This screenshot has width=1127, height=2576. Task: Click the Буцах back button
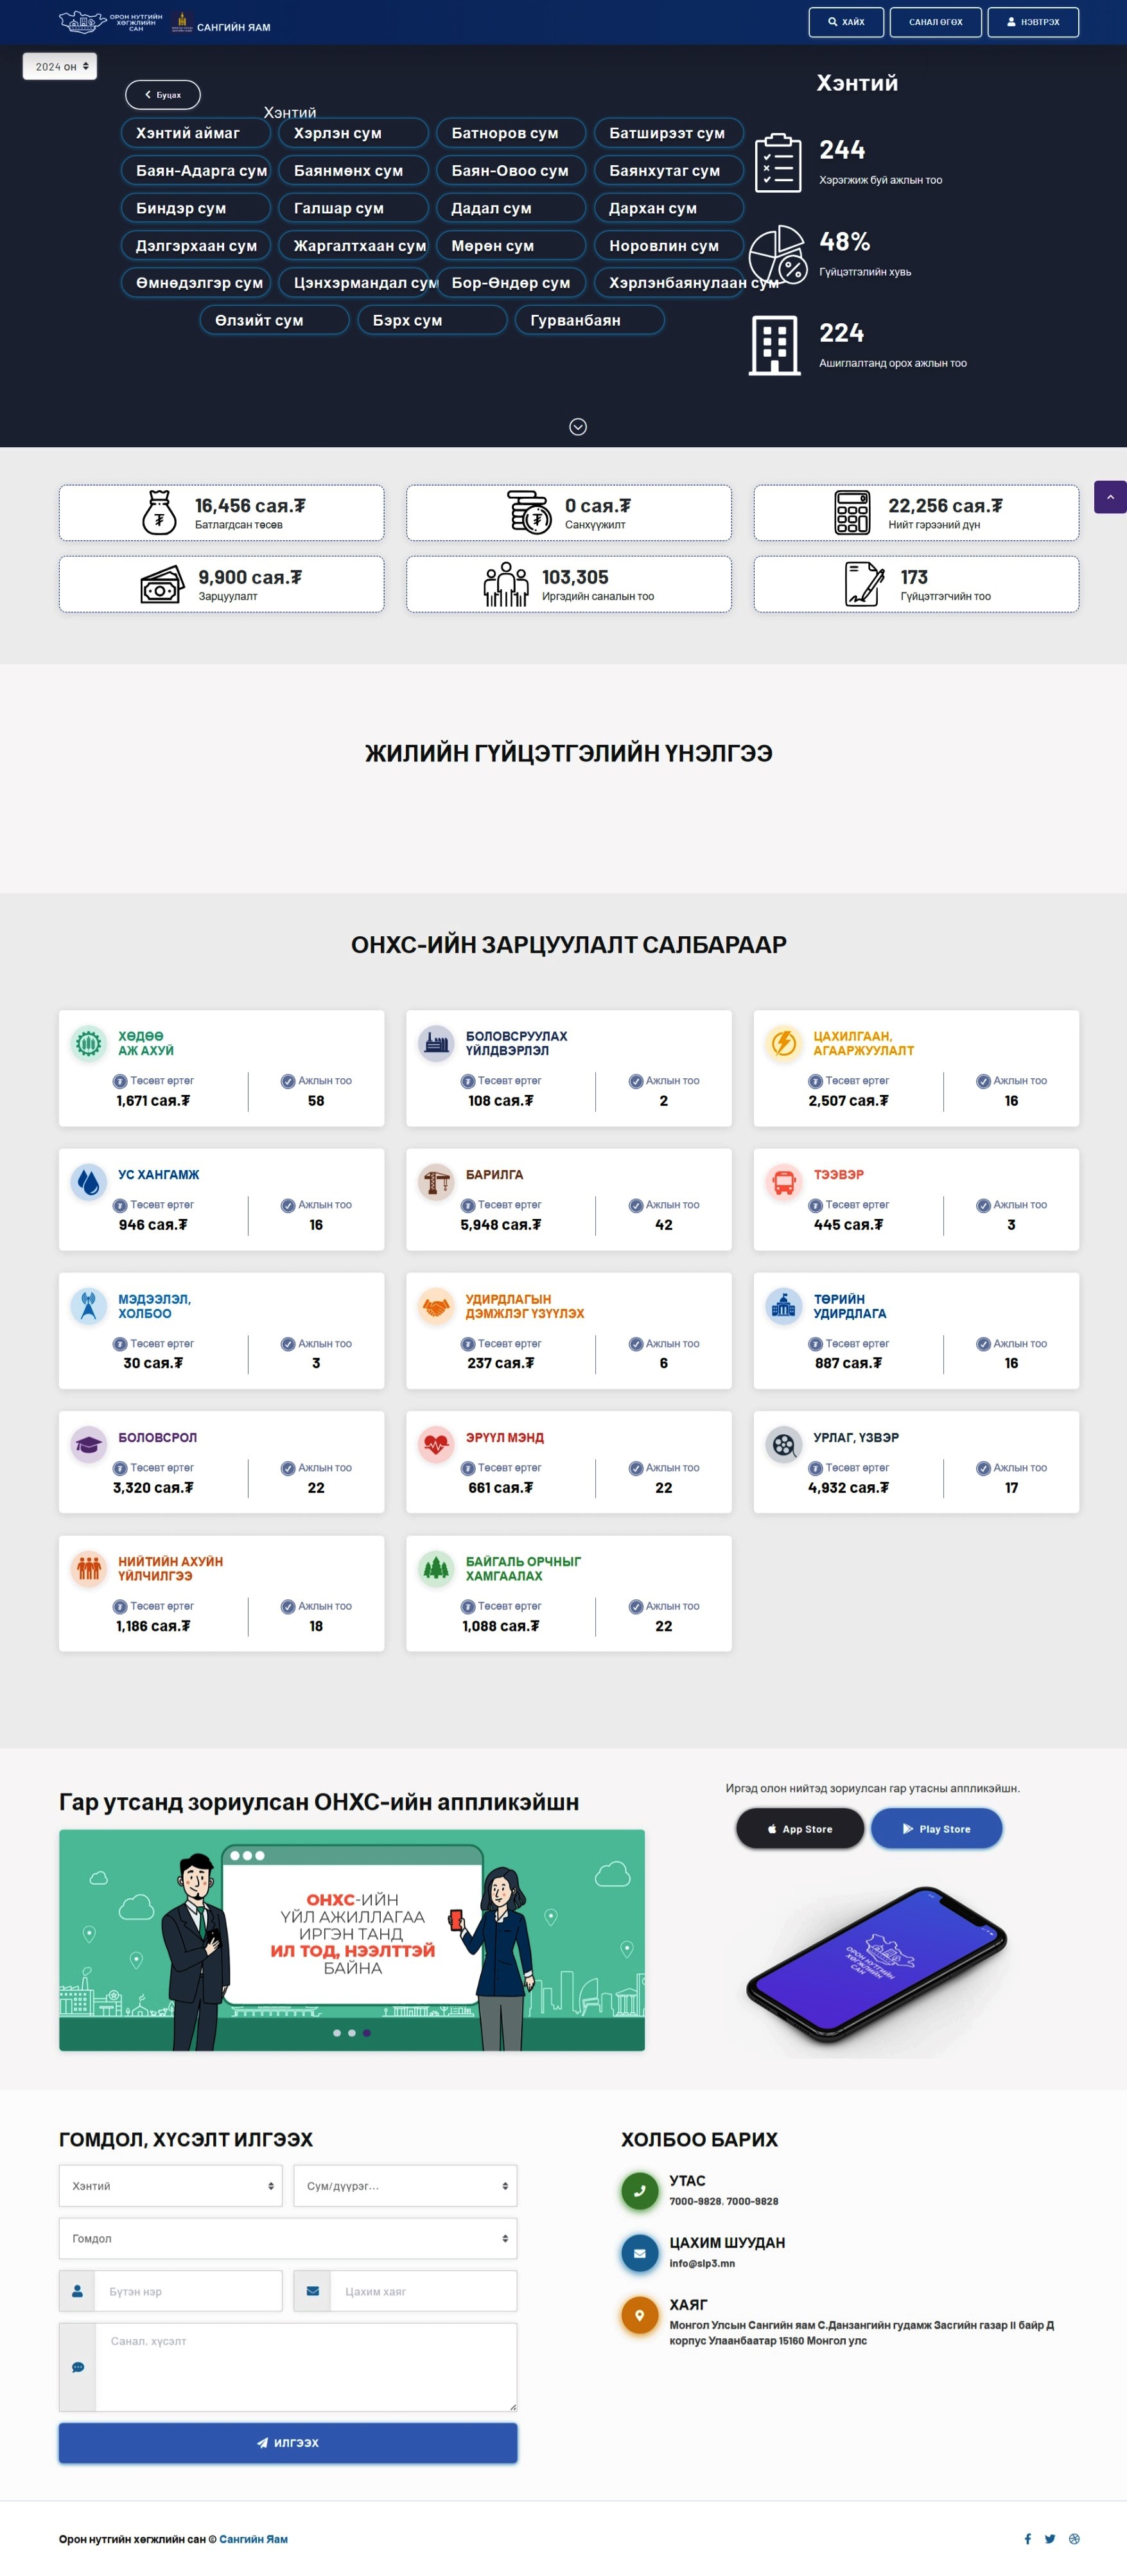click(x=163, y=95)
